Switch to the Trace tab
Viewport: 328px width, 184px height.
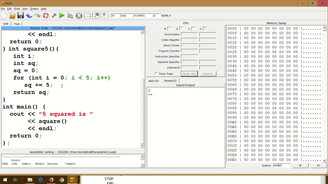(x=17, y=24)
